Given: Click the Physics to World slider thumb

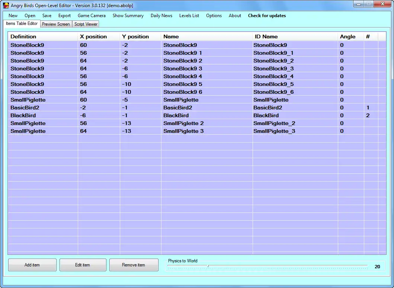Looking at the screenshot, I should [208, 266].
